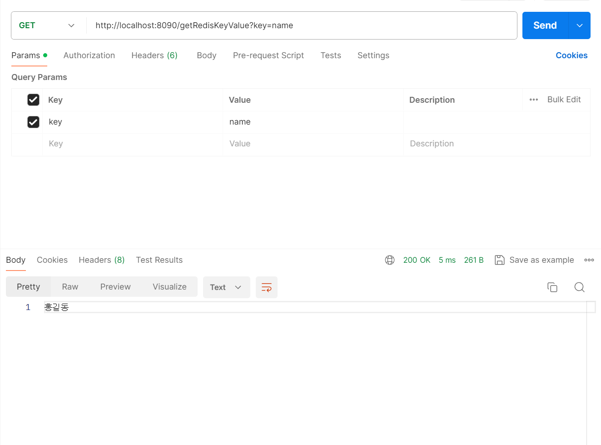Click the 5 ms response time
Screen dimensions: 601x445
447,260
